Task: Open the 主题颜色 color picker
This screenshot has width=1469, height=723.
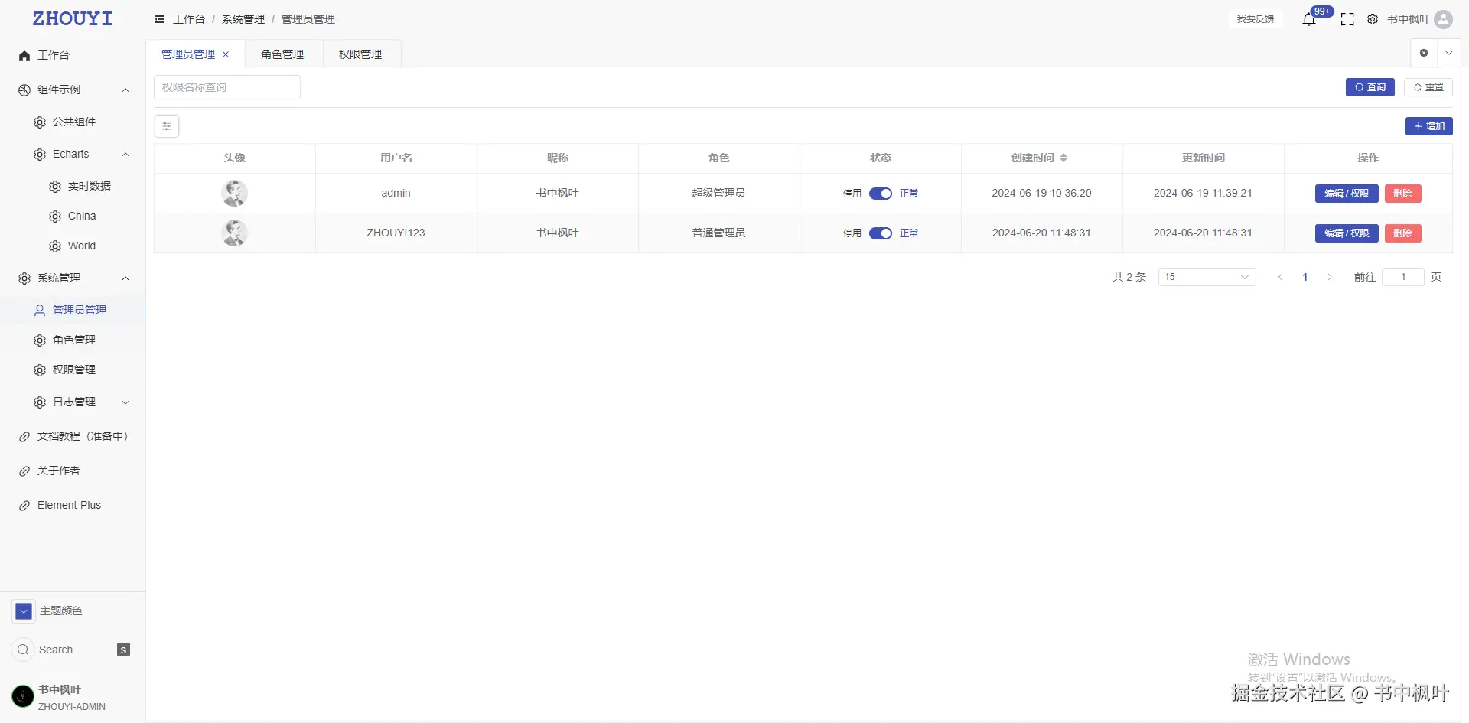Action: 24,611
